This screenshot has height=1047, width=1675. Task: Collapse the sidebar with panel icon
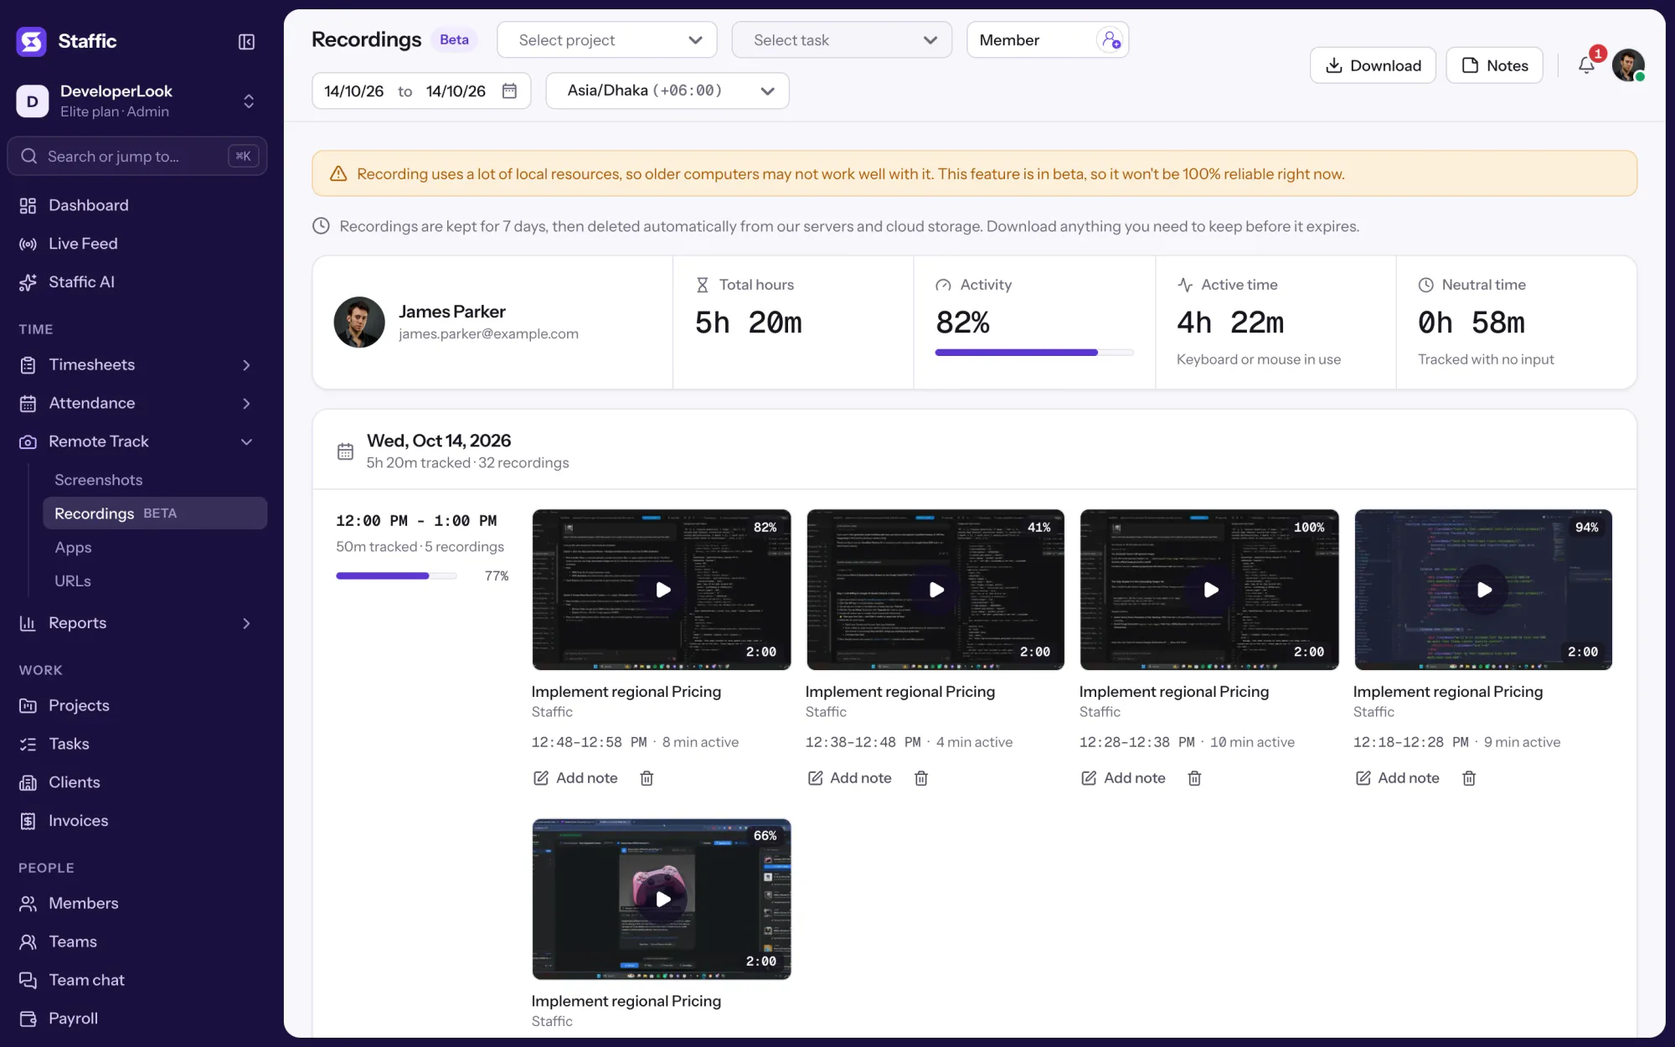[x=246, y=42]
